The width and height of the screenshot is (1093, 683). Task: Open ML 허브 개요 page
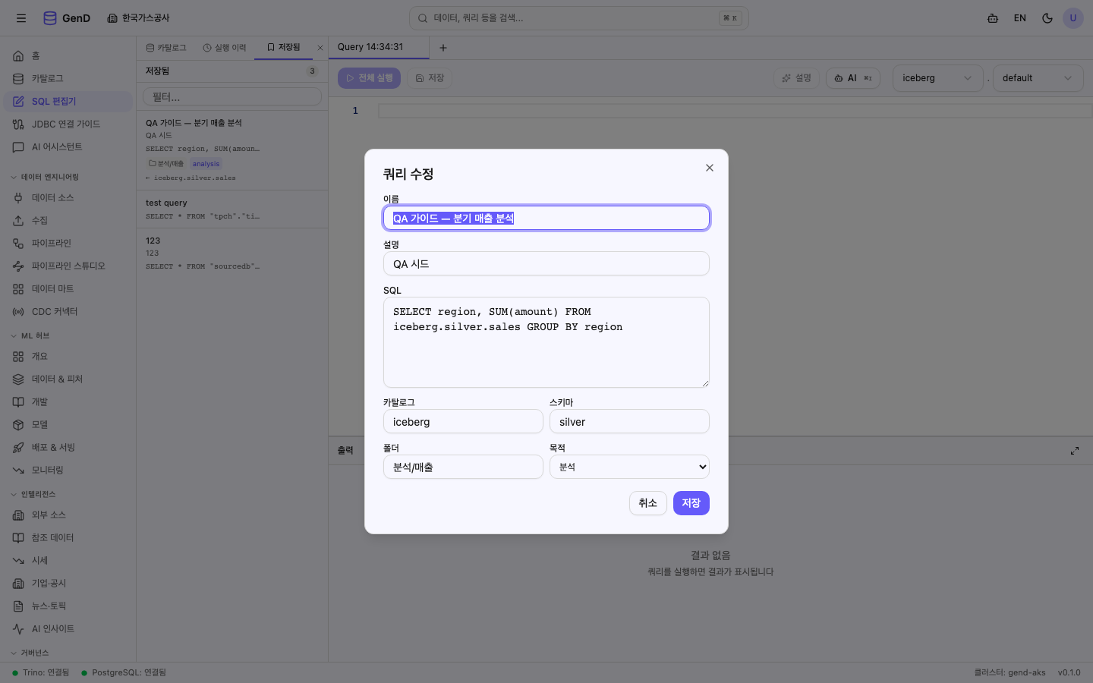(68, 356)
